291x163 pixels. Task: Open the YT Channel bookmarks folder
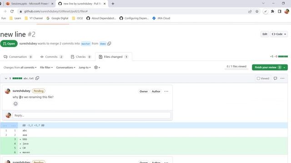[34, 18]
